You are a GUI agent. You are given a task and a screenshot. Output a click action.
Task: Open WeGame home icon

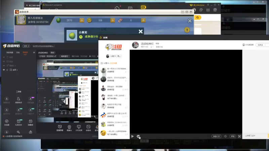(x=117, y=8)
